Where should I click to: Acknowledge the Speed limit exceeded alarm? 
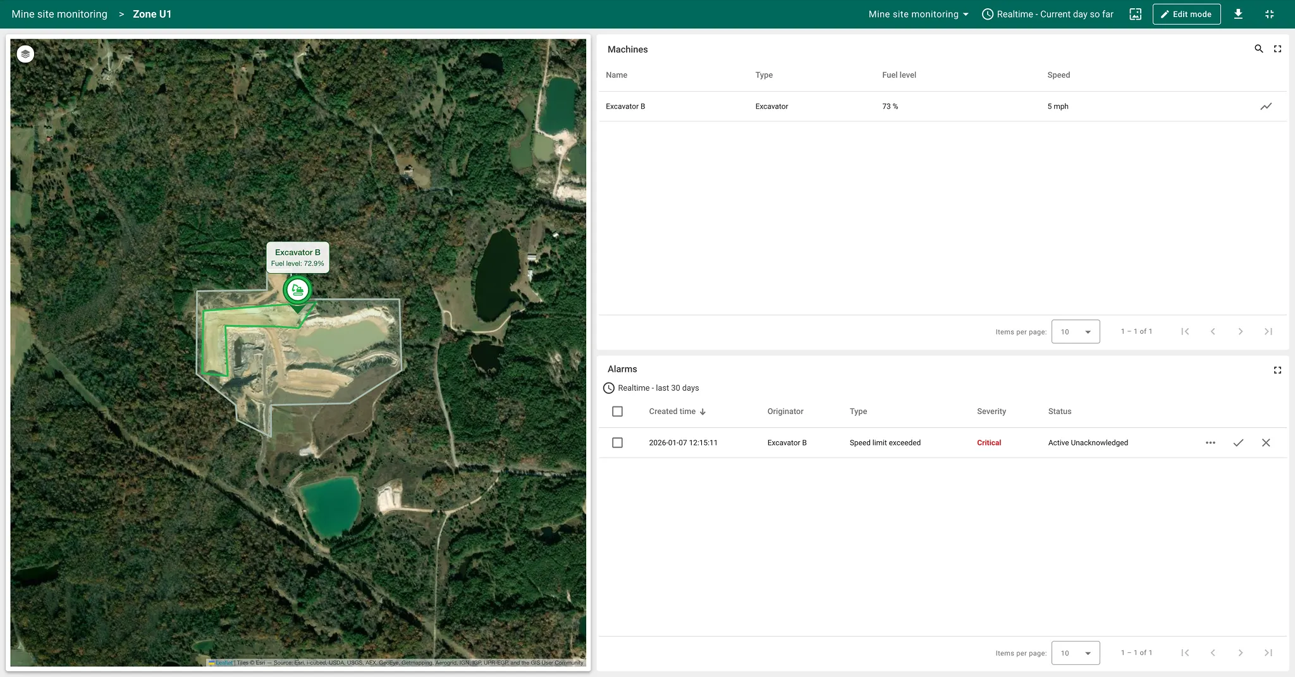point(1238,442)
